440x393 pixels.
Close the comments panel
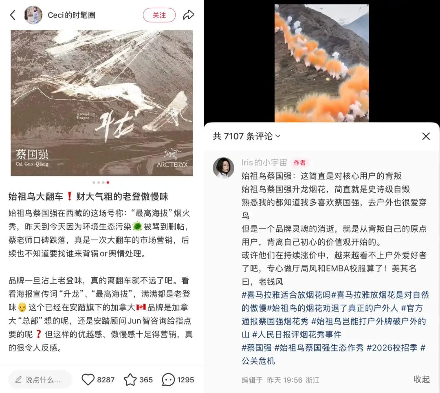[426, 136]
